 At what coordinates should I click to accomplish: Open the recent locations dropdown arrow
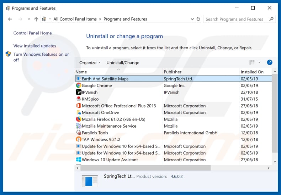pyautogui.click(x=29, y=19)
